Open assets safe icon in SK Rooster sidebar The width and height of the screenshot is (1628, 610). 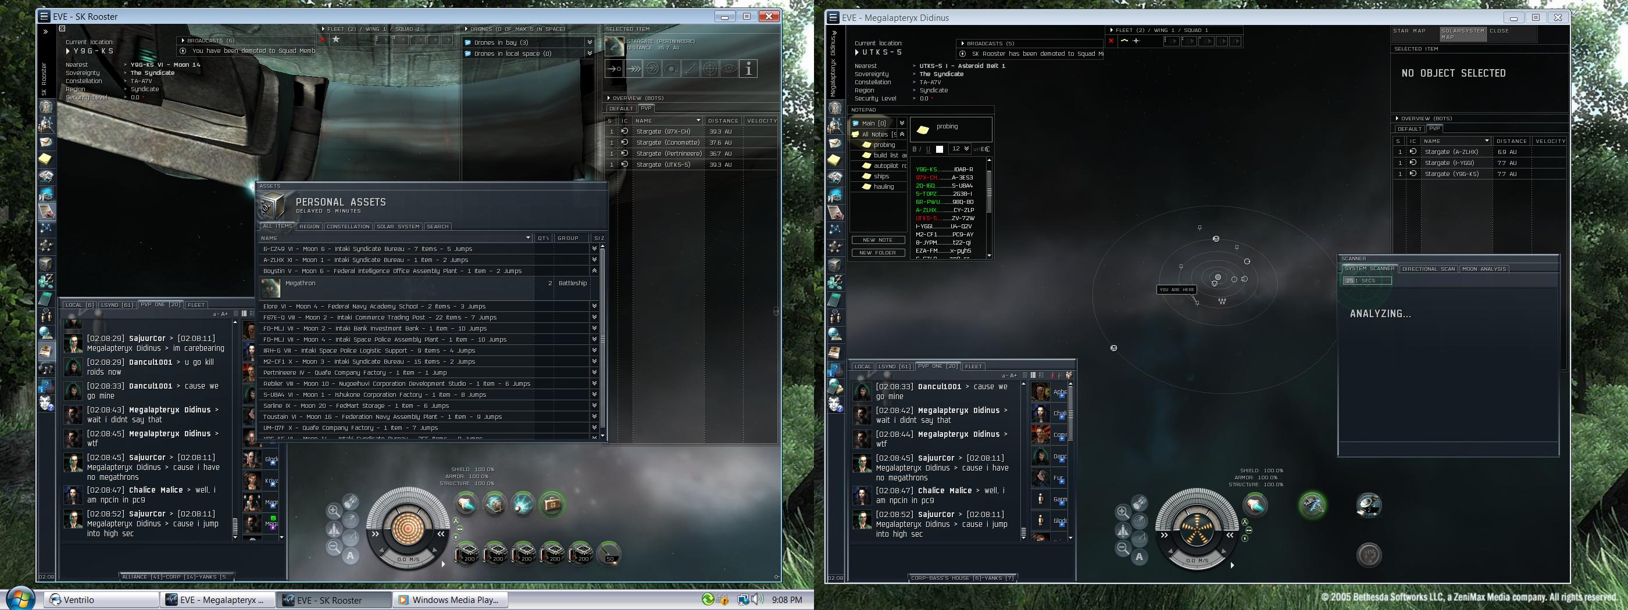pyautogui.click(x=46, y=264)
